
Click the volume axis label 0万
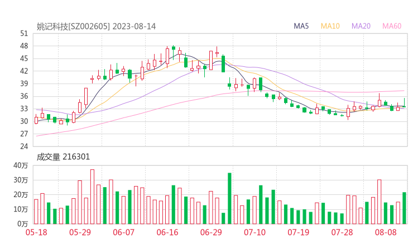[x=23, y=224]
